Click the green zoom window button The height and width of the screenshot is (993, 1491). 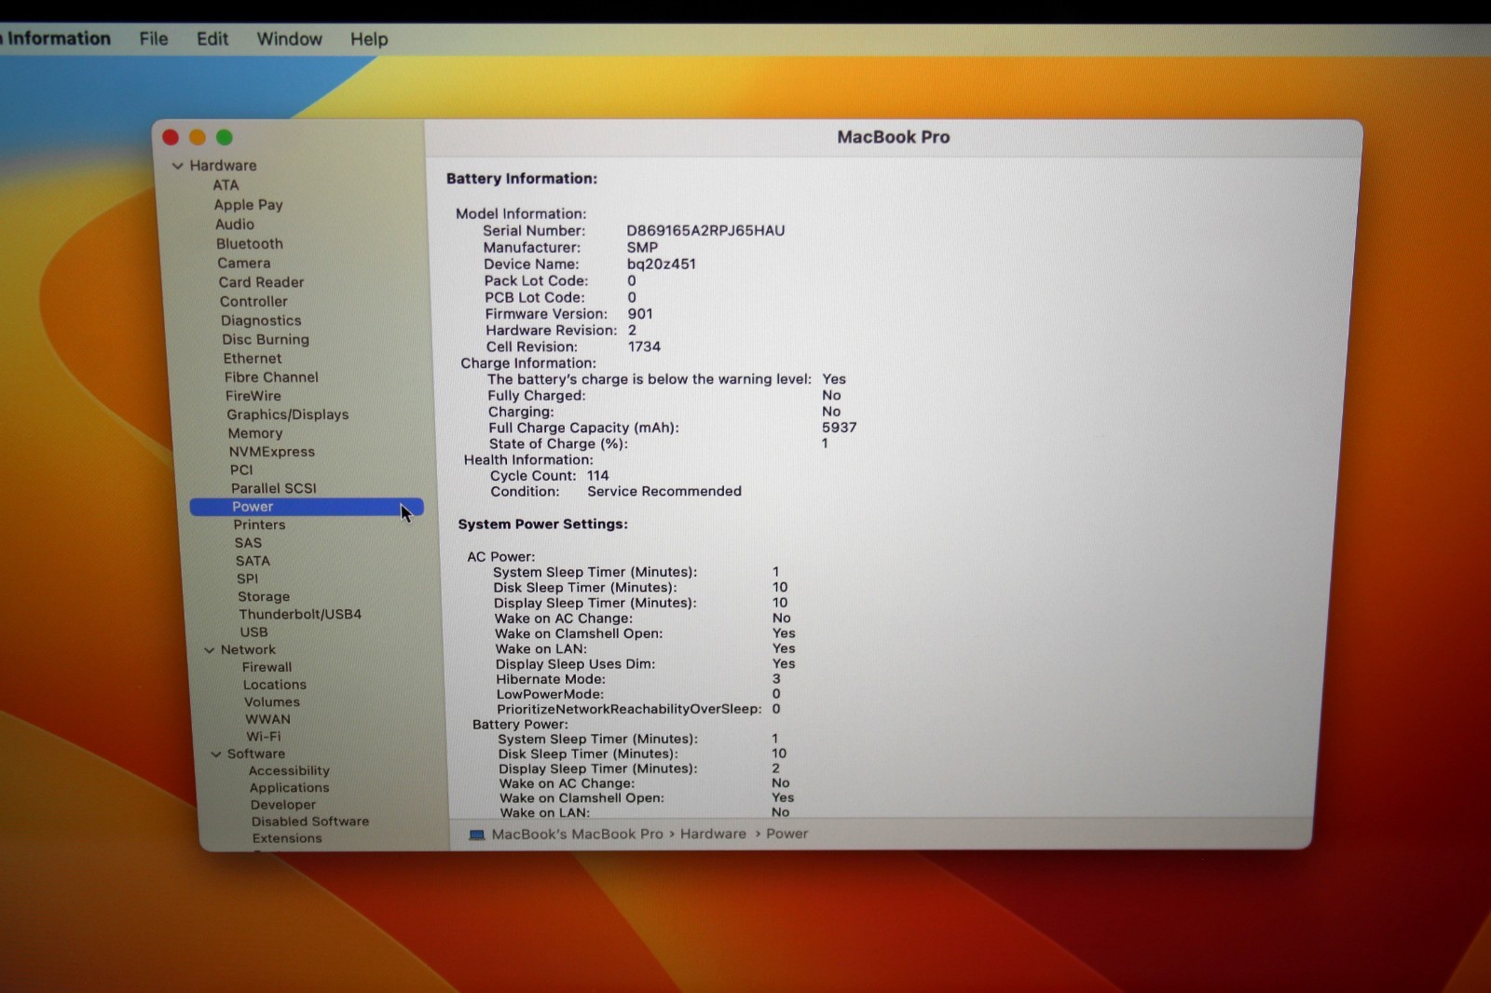[225, 138]
